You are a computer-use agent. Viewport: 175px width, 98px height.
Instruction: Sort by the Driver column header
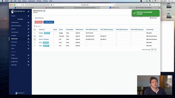point(61,30)
